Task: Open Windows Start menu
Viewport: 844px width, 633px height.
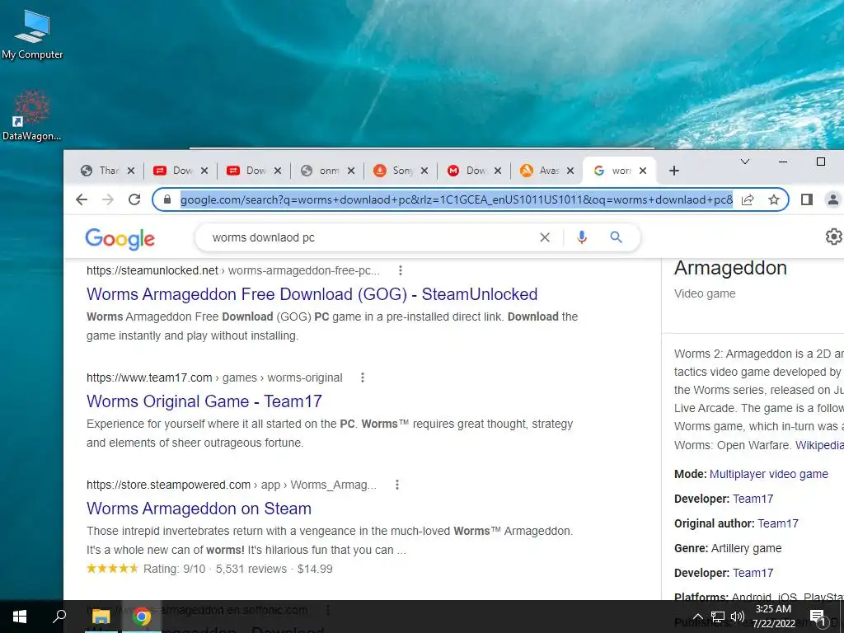Action: 20,617
